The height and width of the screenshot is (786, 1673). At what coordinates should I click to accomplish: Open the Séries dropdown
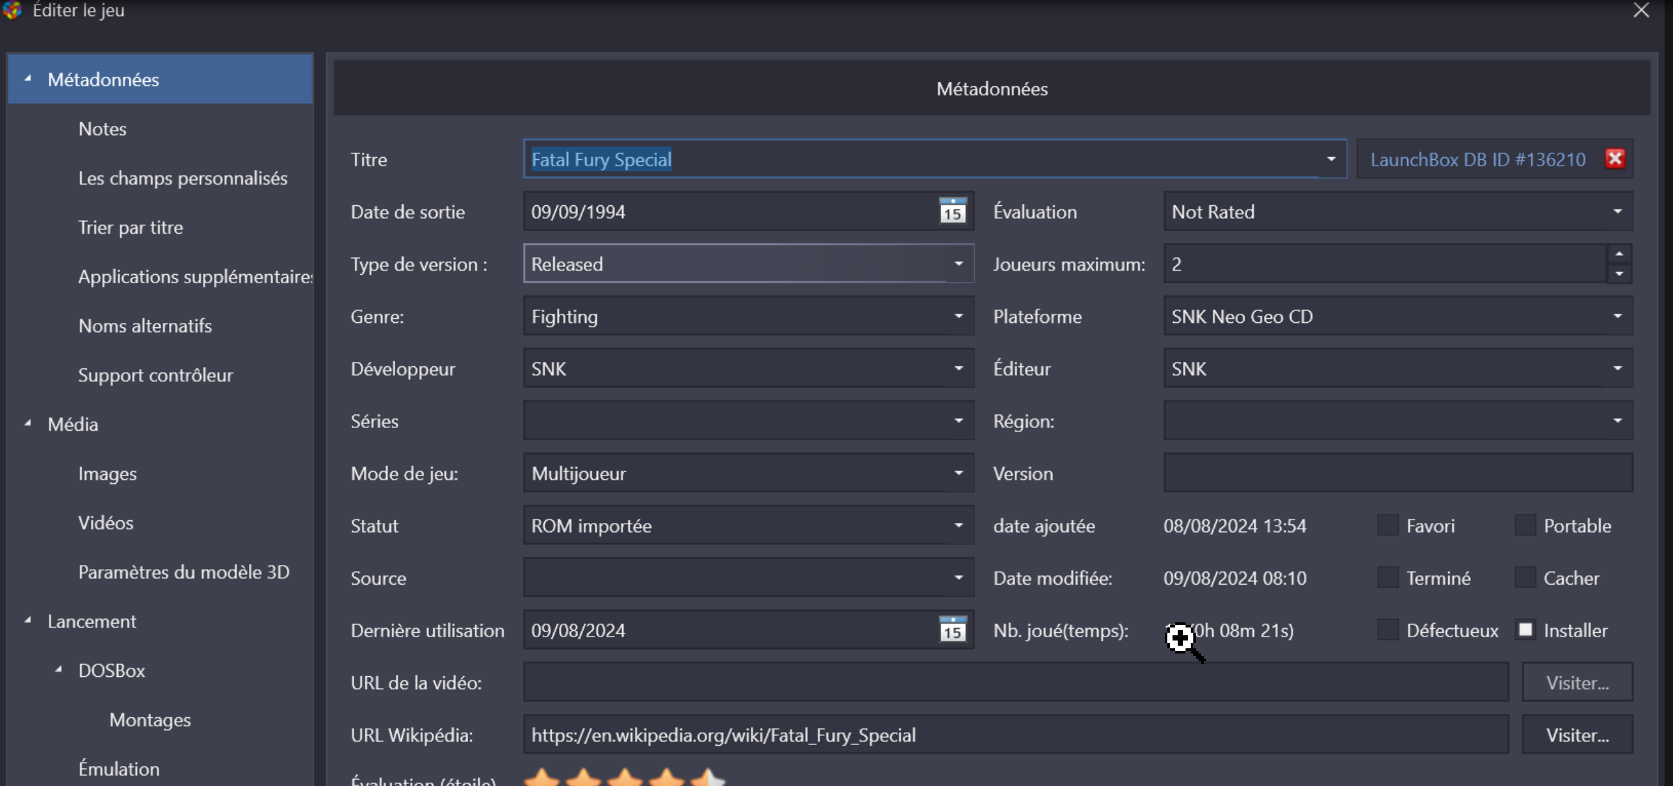[958, 421]
